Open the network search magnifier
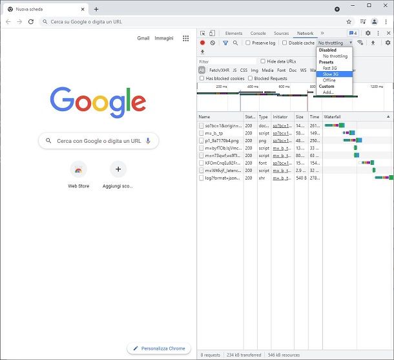This screenshot has width=394, height=360. point(236,43)
